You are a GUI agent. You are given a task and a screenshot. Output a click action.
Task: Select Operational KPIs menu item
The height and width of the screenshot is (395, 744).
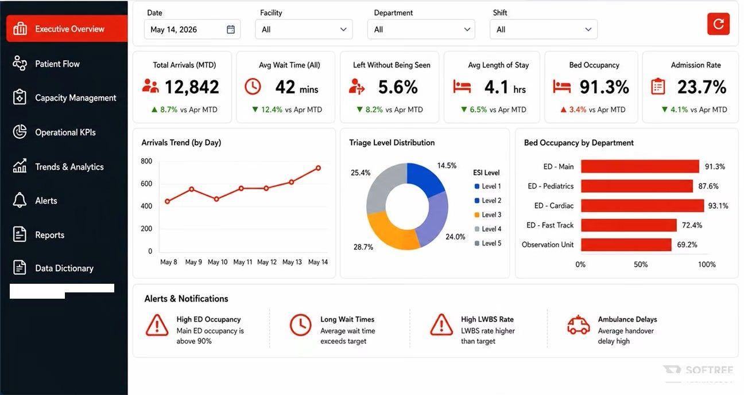(67, 132)
